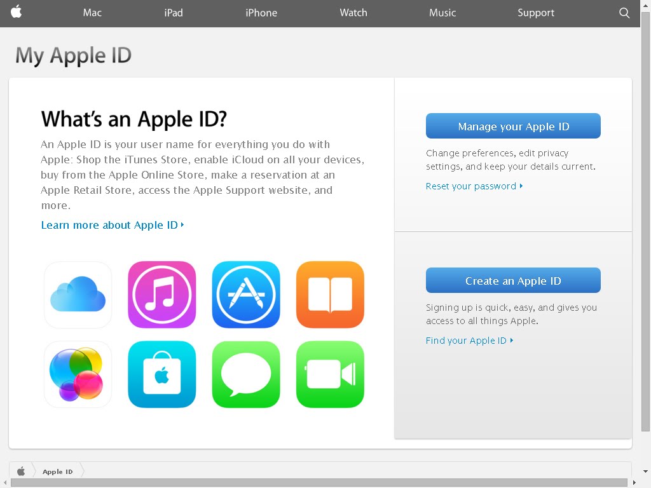Click the Apple logo in navigation bar
The width and height of the screenshot is (651, 488).
(x=16, y=11)
